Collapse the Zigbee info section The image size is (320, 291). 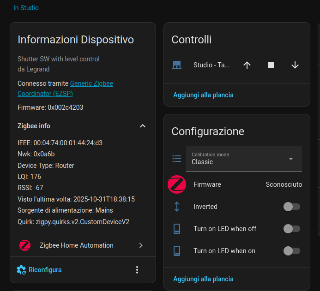(143, 126)
